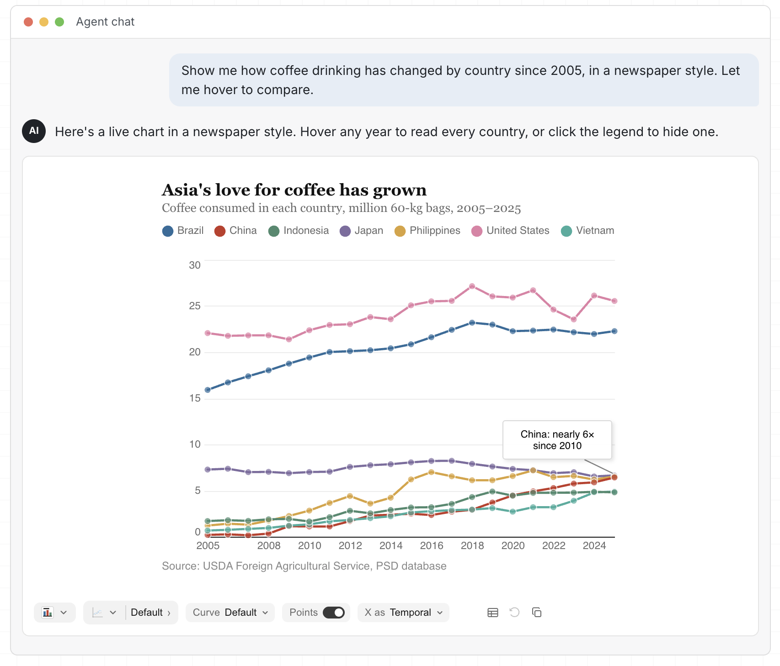Hide Brazil series via its legend entry
This screenshot has height=666, width=780.
(x=183, y=231)
